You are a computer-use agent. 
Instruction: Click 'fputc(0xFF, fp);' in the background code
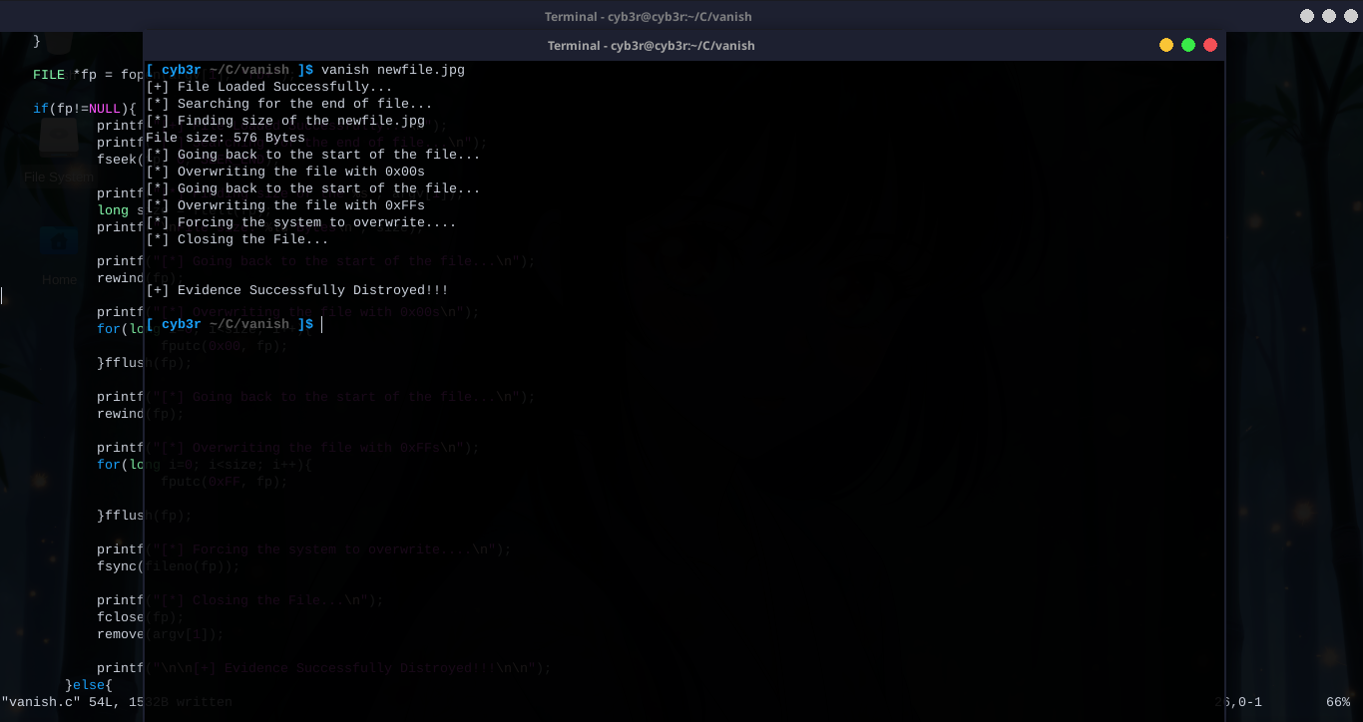[225, 482]
